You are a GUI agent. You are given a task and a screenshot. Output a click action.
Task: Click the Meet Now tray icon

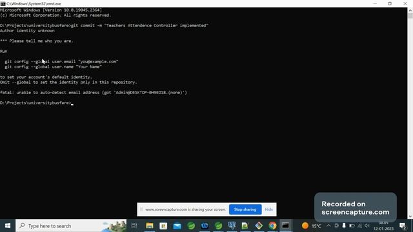click(x=336, y=226)
